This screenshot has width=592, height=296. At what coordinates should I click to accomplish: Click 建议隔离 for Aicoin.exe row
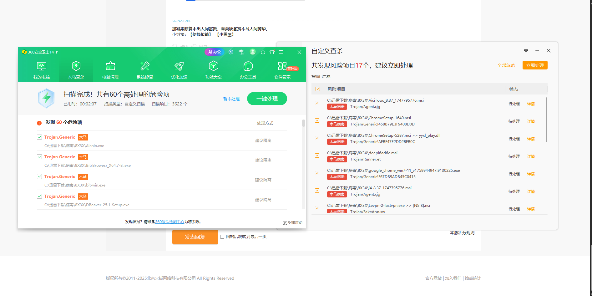tap(263, 141)
